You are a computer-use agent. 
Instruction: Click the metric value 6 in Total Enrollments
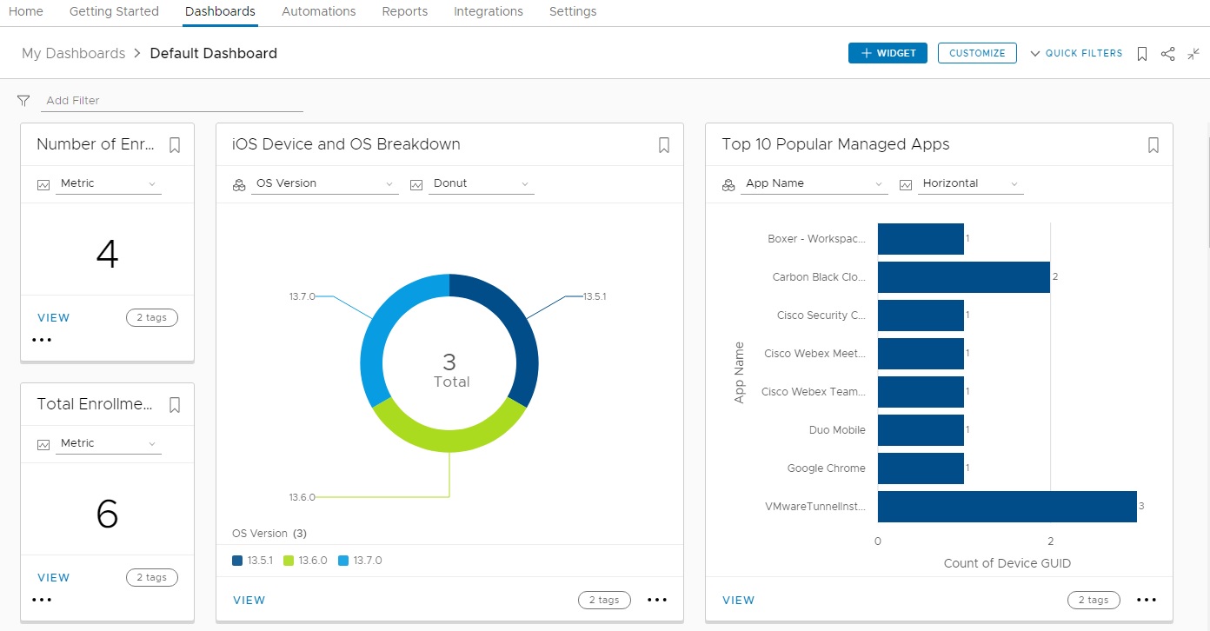coord(107,514)
